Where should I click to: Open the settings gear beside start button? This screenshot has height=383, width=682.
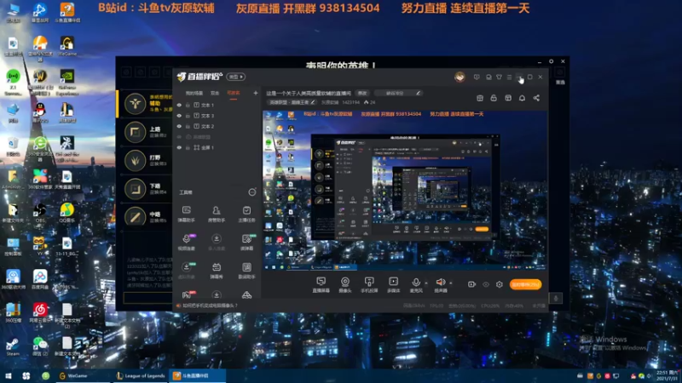[x=500, y=284]
